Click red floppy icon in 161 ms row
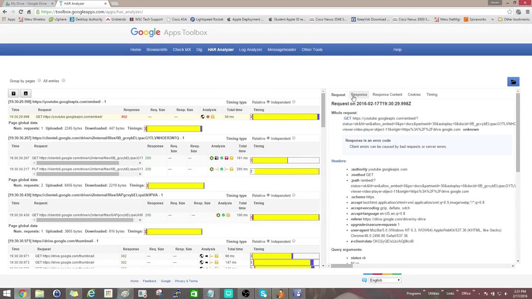This screenshot has height=299, width=532. pyautogui.click(x=227, y=158)
